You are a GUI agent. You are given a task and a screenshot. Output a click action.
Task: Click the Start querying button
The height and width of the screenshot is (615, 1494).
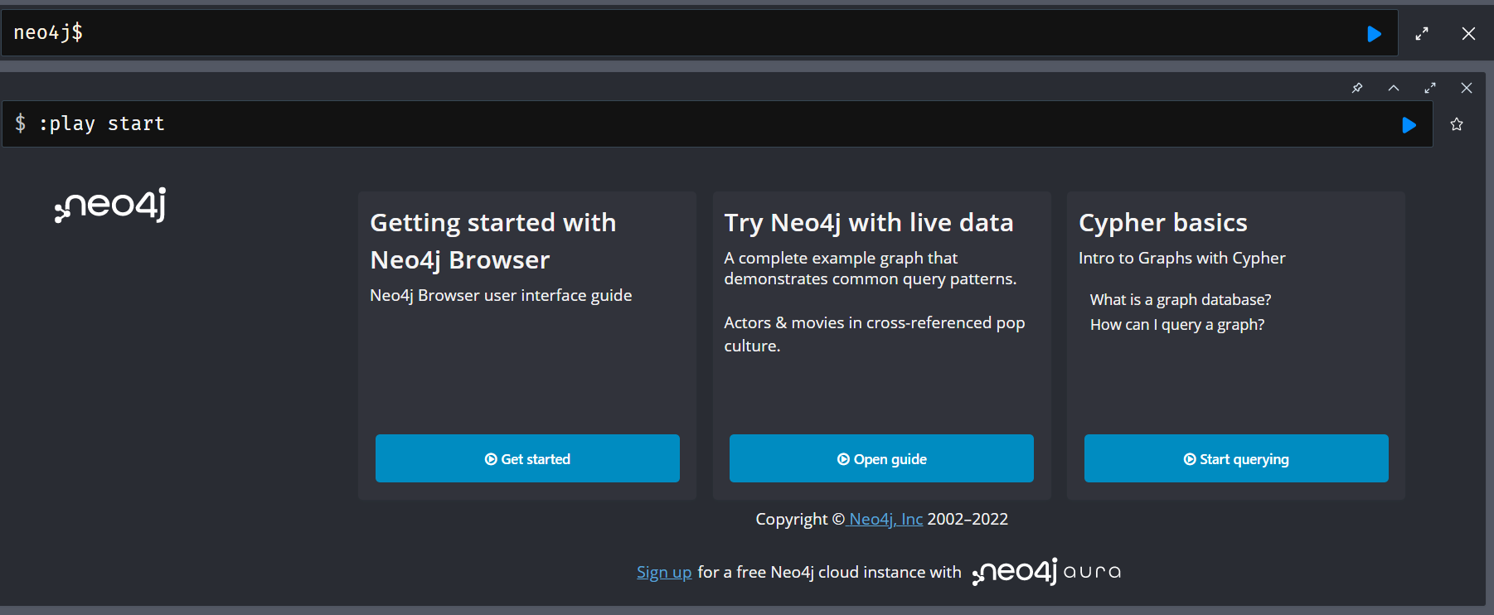pyautogui.click(x=1236, y=458)
